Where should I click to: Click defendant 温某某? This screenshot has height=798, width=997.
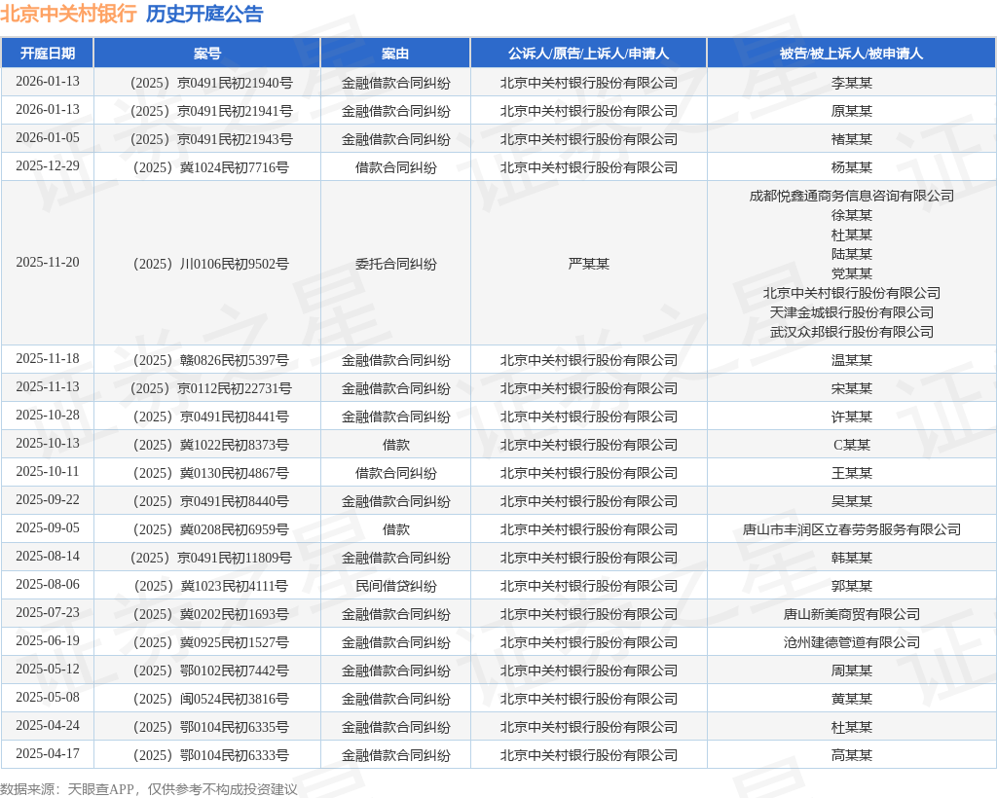pyautogui.click(x=851, y=360)
